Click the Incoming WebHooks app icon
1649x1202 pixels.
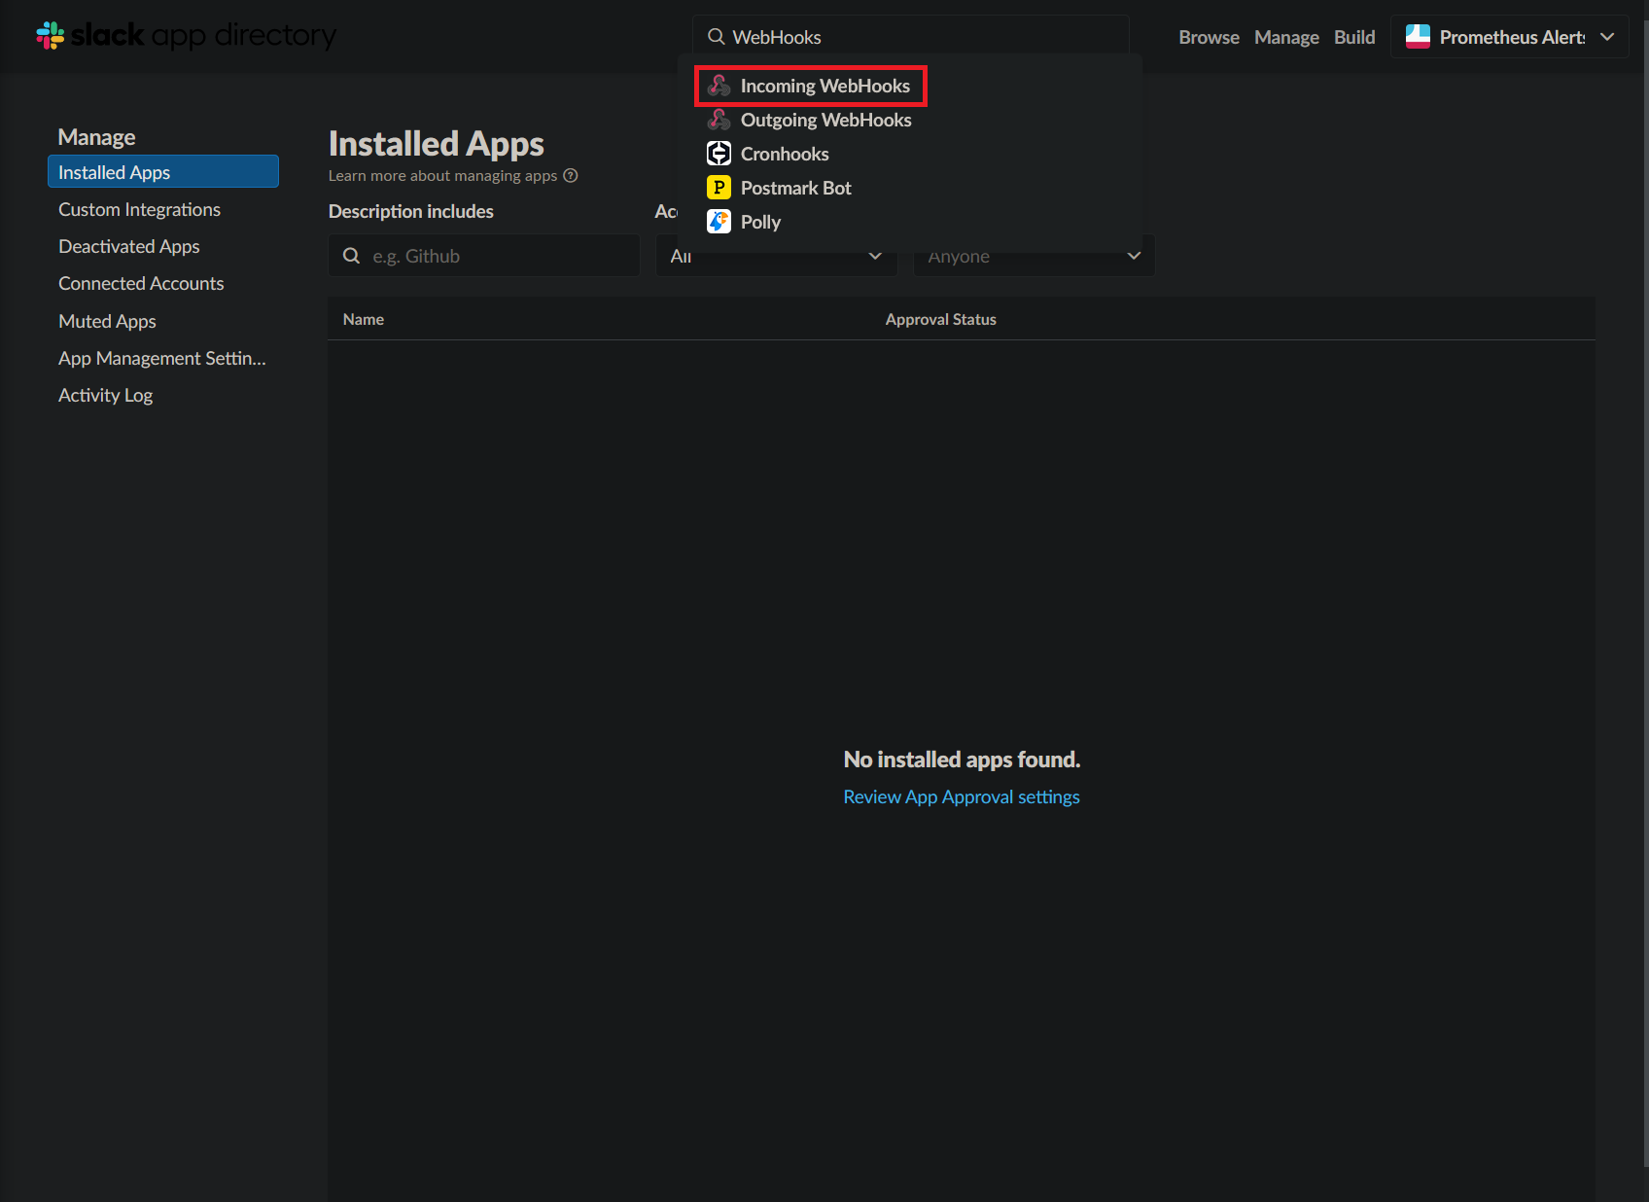click(719, 86)
